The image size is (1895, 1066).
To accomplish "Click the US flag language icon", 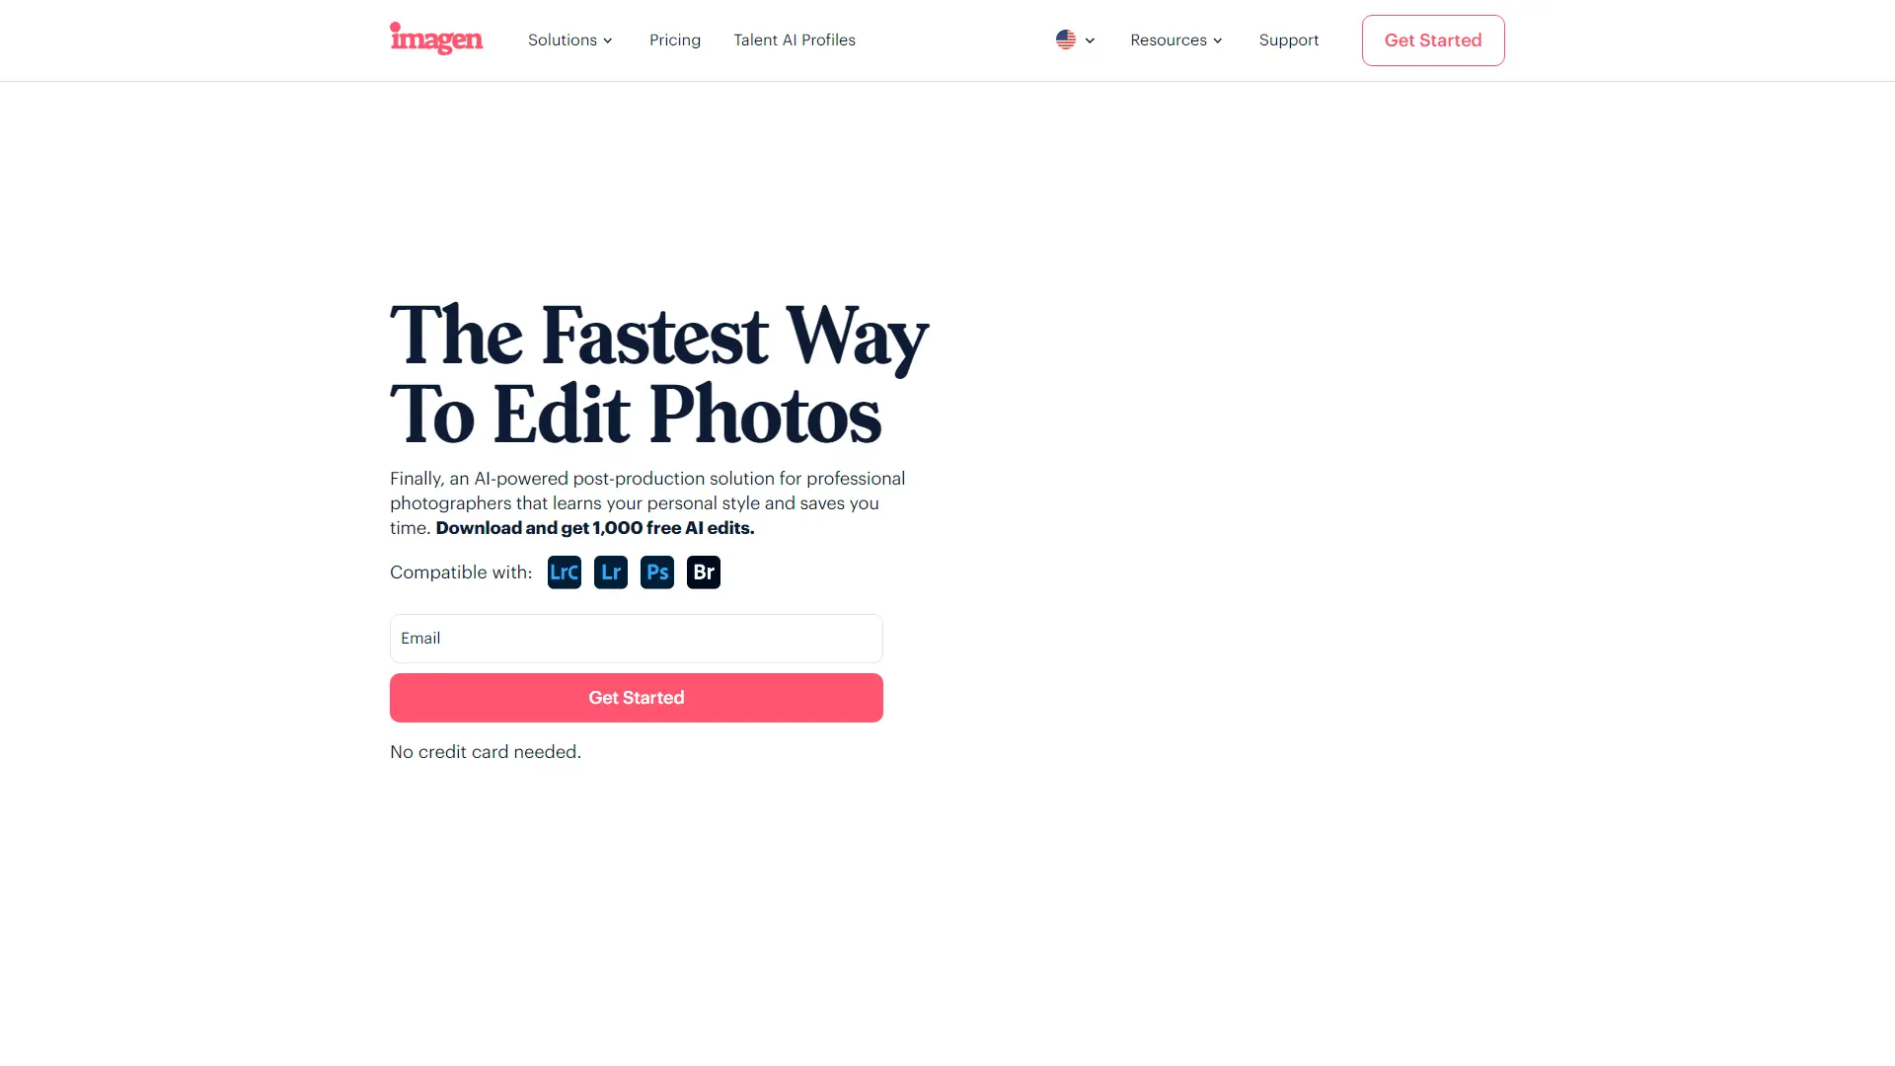I will 1066,39.
